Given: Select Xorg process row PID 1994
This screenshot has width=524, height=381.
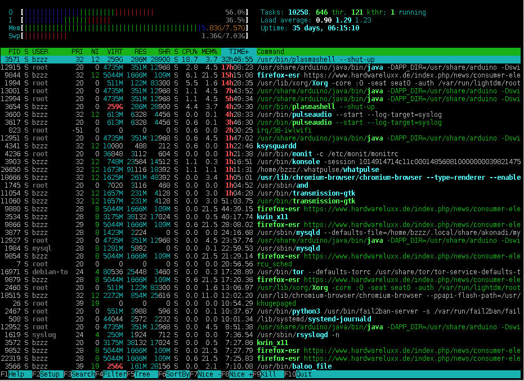Looking at the screenshot, I should click(x=261, y=83).
